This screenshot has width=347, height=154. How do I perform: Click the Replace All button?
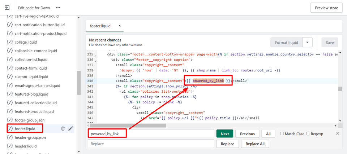click(x=255, y=144)
